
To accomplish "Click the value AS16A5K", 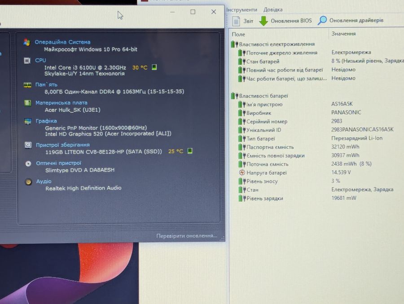I will coord(342,104).
